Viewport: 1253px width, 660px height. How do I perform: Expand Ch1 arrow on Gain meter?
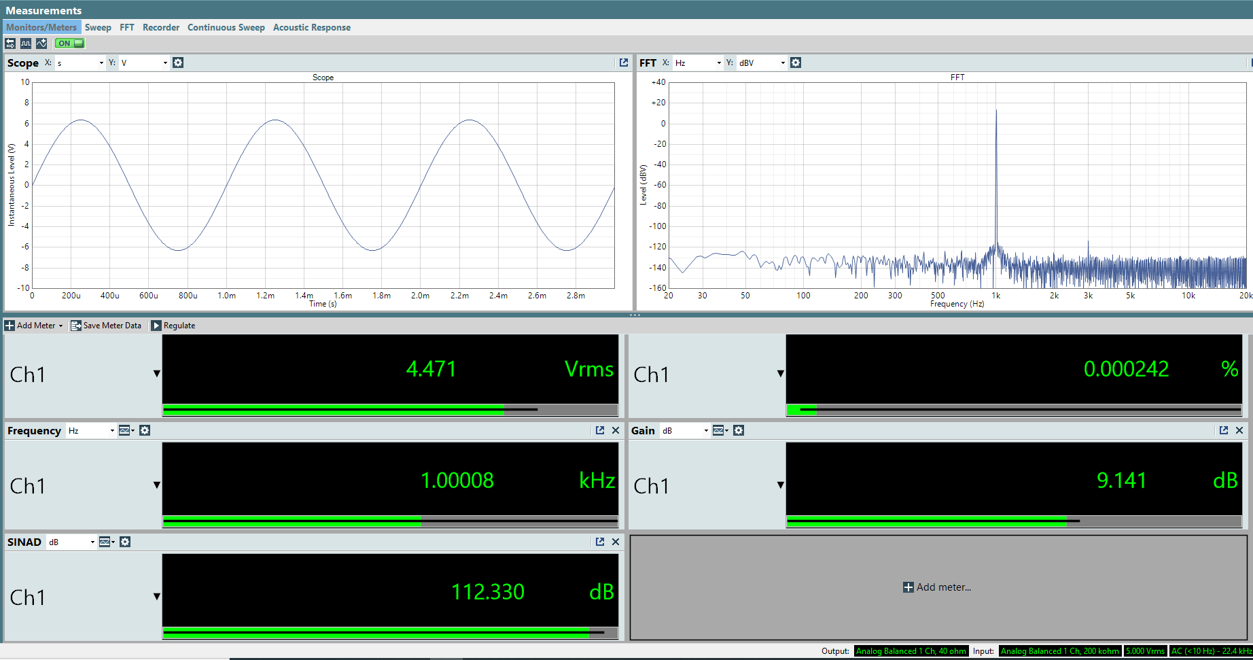781,485
